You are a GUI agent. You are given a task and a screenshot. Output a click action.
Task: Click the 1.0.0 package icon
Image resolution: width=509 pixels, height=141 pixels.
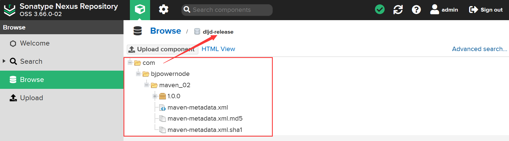pyautogui.click(x=163, y=96)
